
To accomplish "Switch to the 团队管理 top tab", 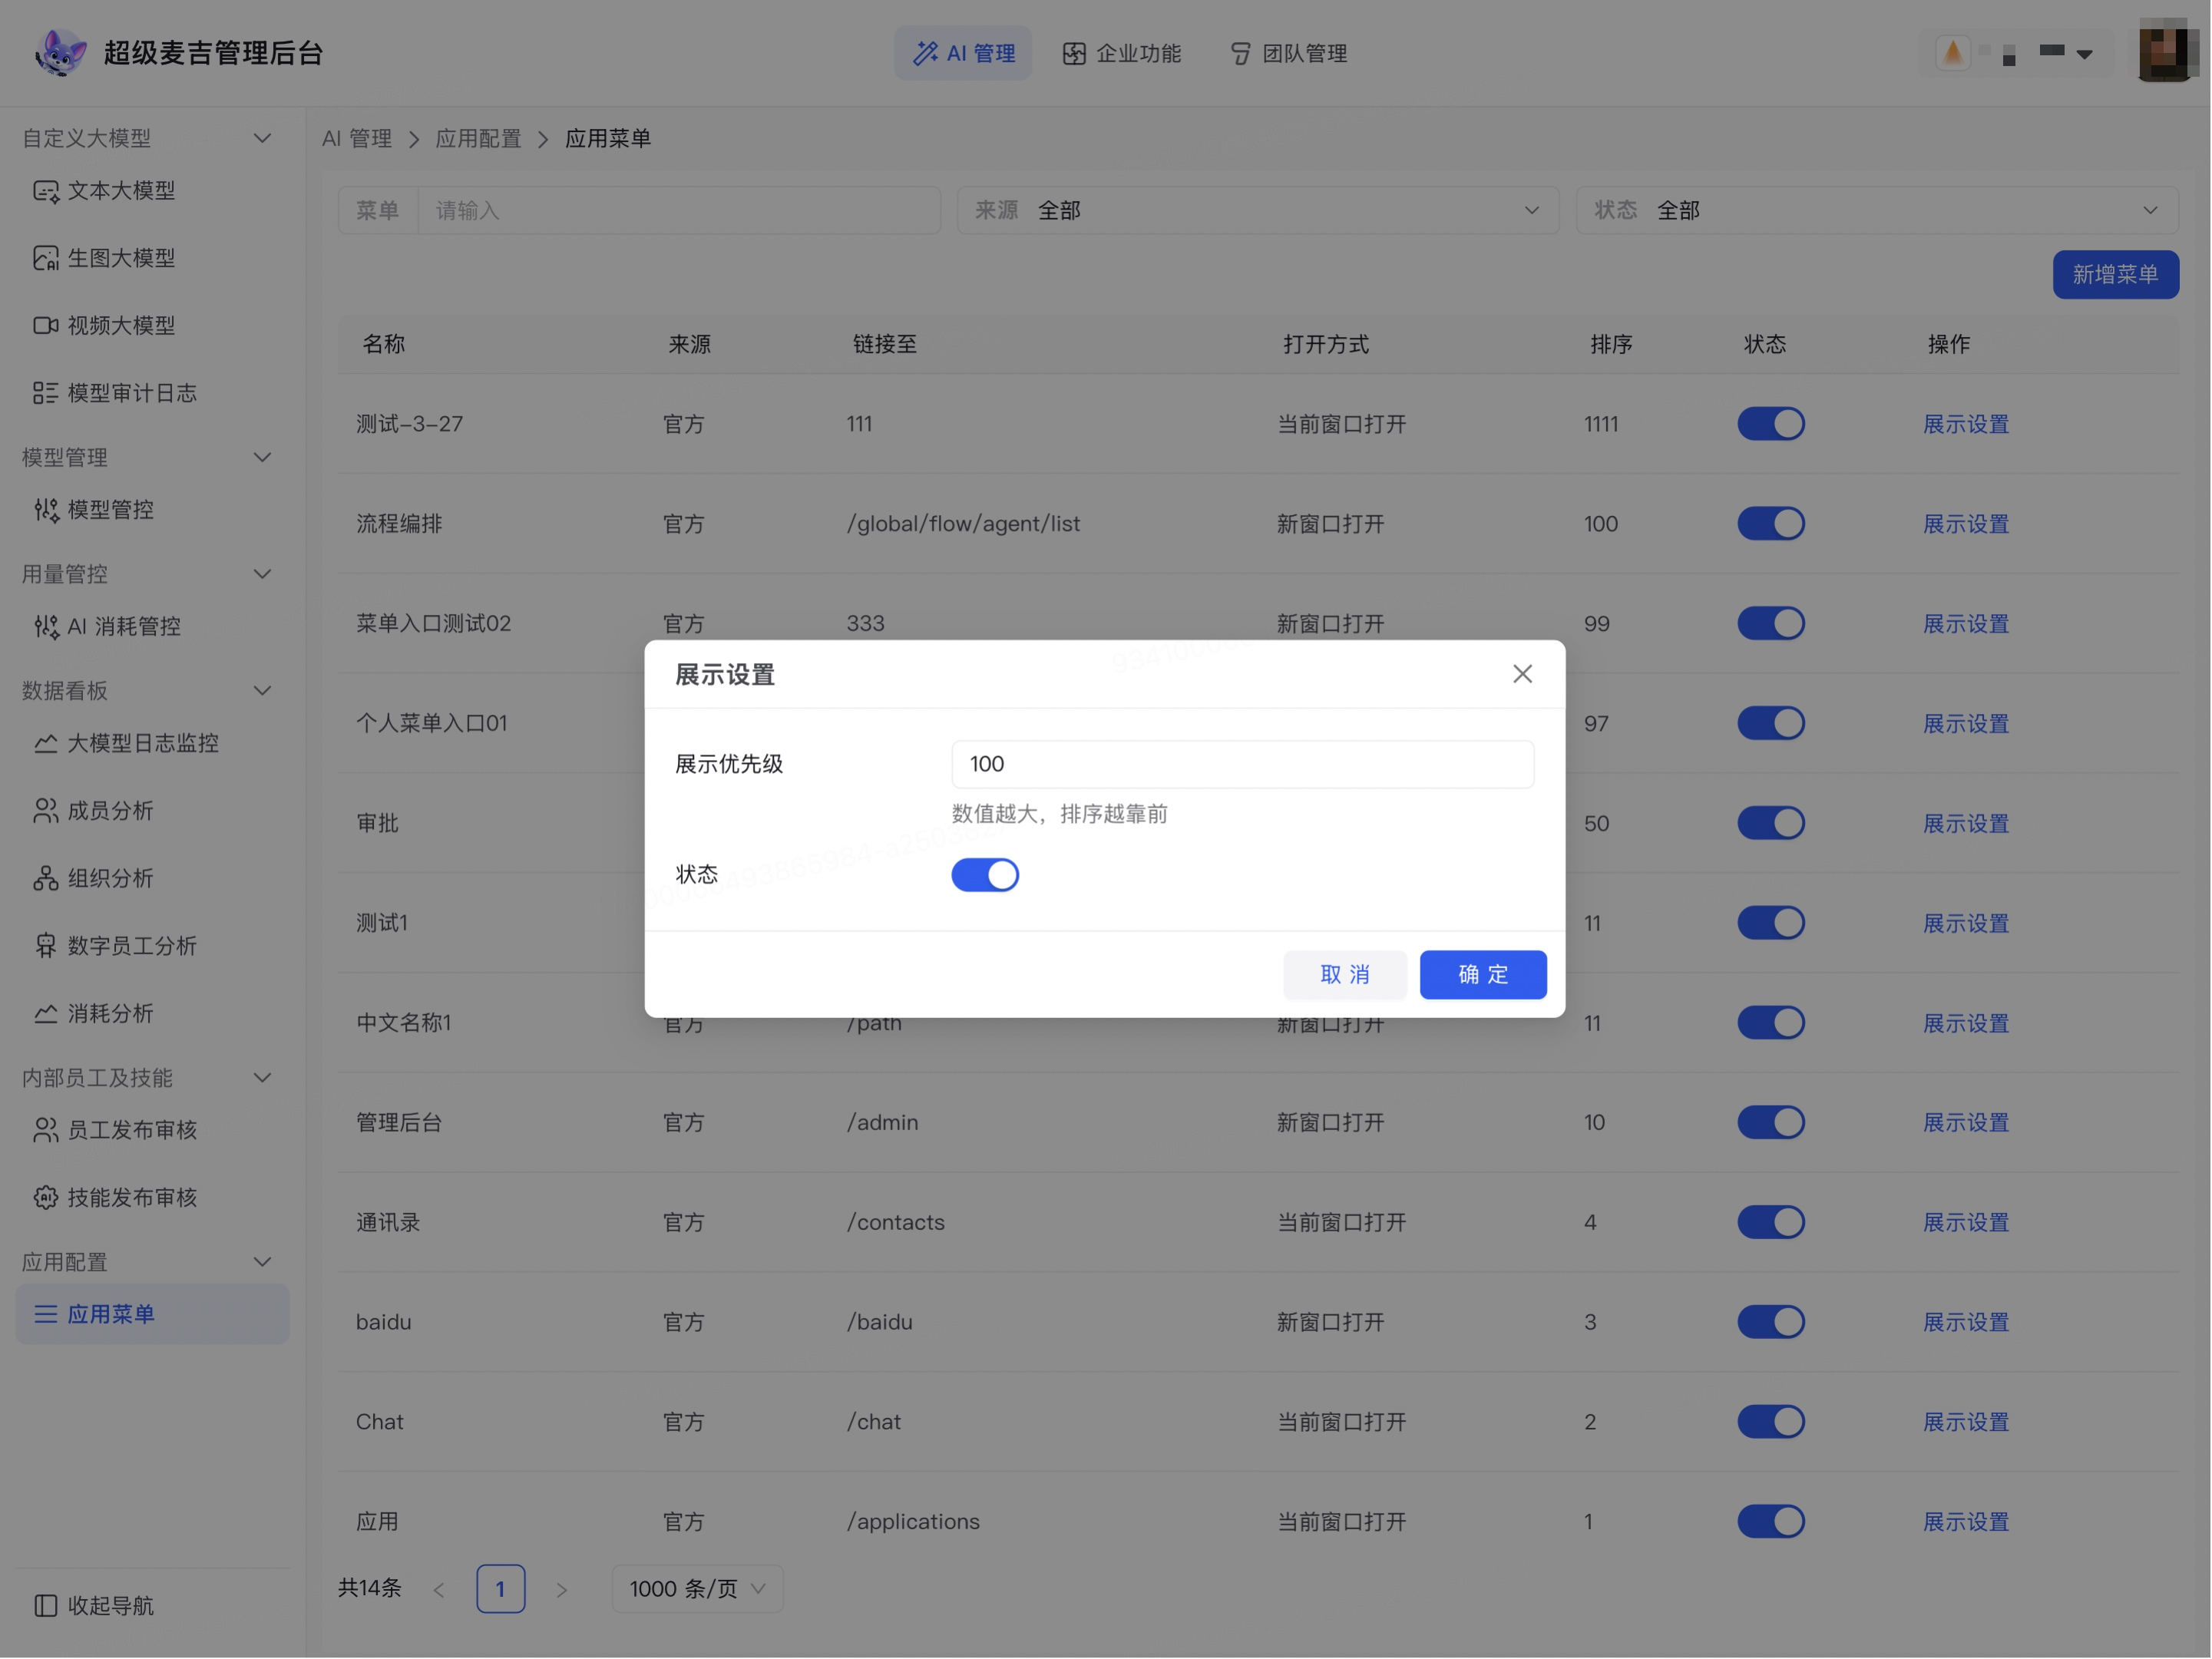I will (x=1288, y=53).
